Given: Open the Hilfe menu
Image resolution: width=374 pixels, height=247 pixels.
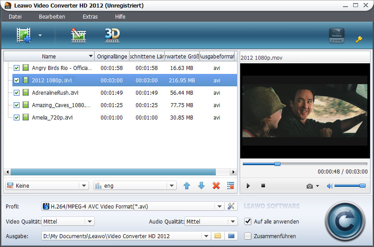Looking at the screenshot, I should (120, 17).
